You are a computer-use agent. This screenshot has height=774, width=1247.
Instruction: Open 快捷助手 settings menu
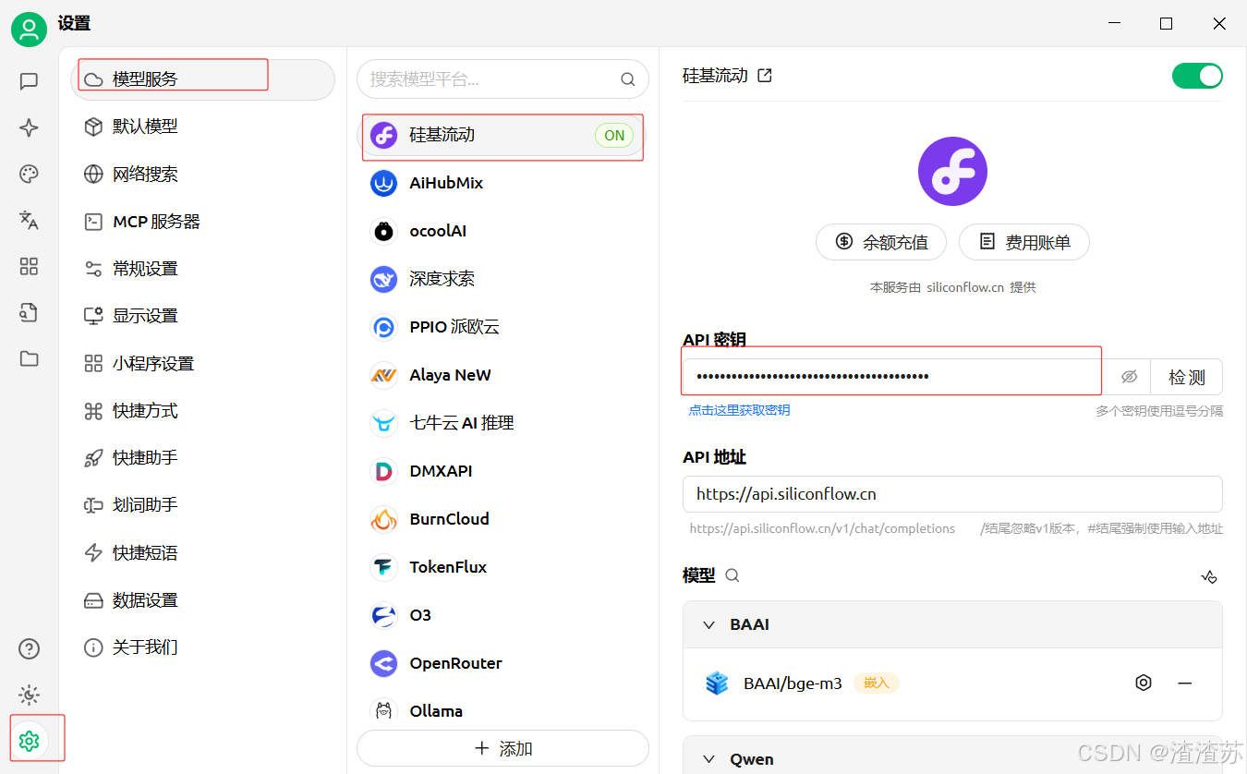[x=202, y=458]
